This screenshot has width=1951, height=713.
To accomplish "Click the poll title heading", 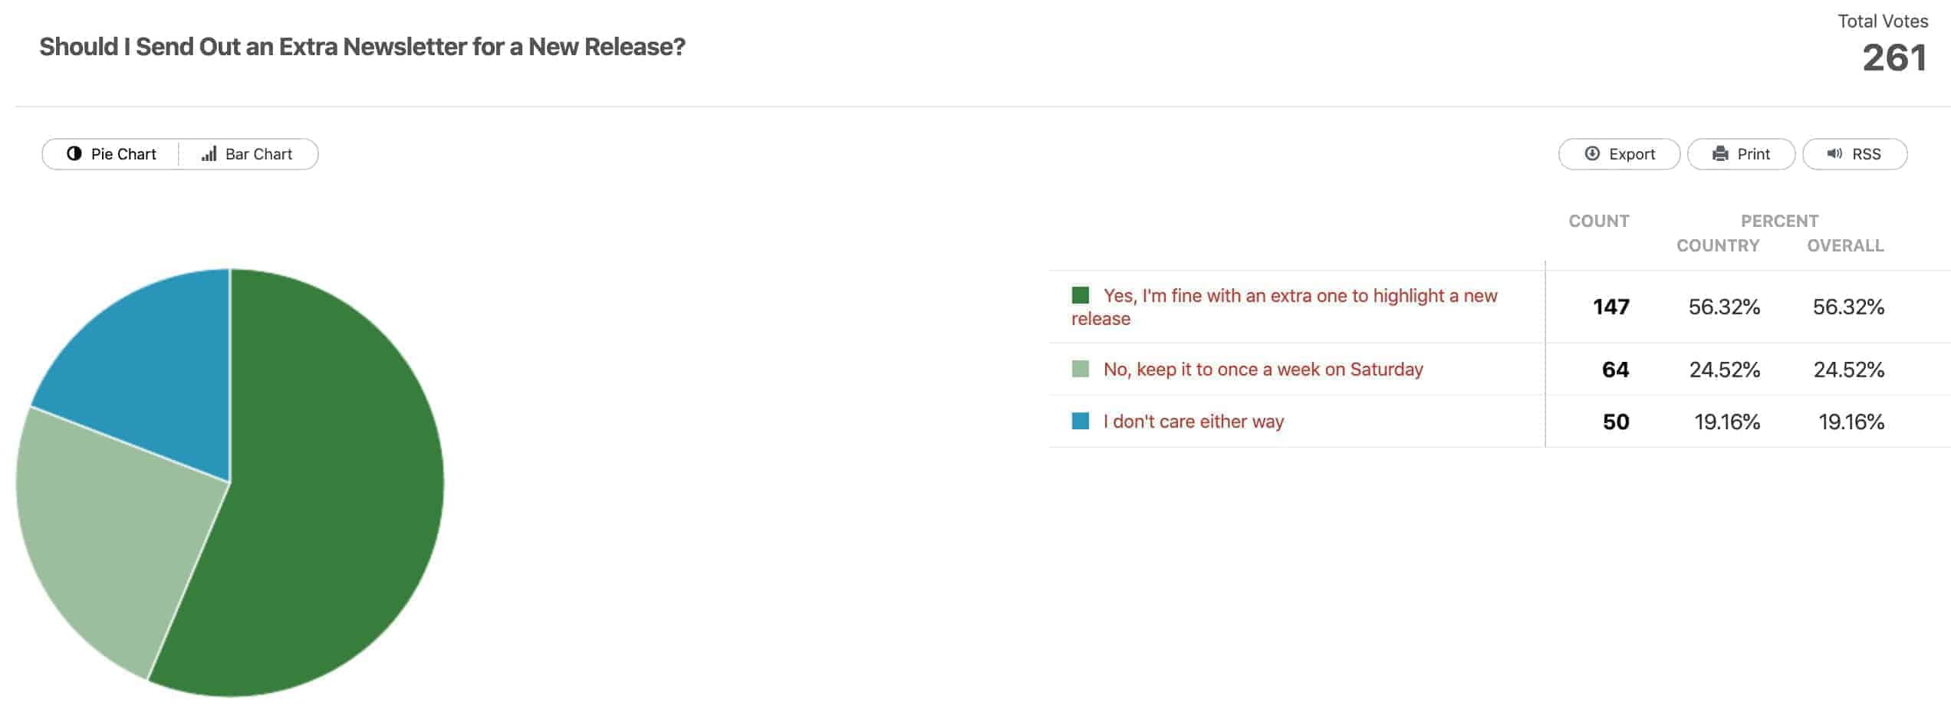I will point(362,47).
